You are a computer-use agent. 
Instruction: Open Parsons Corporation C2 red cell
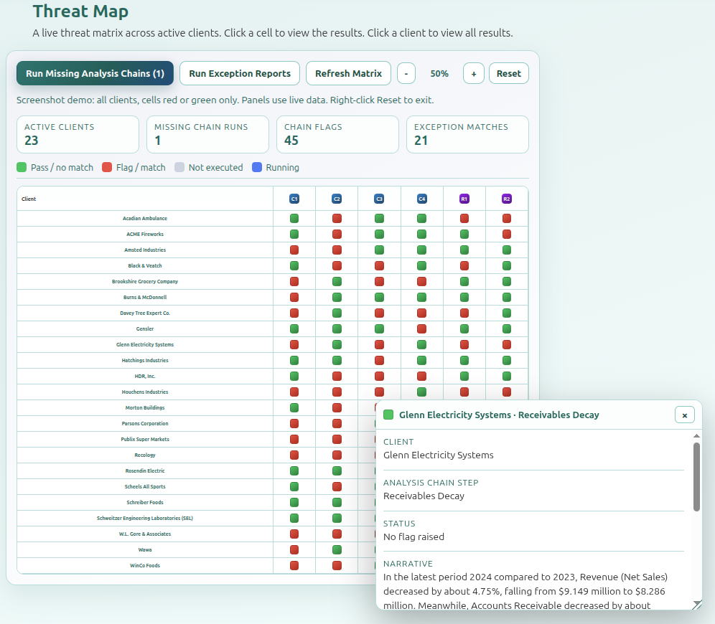[337, 424]
